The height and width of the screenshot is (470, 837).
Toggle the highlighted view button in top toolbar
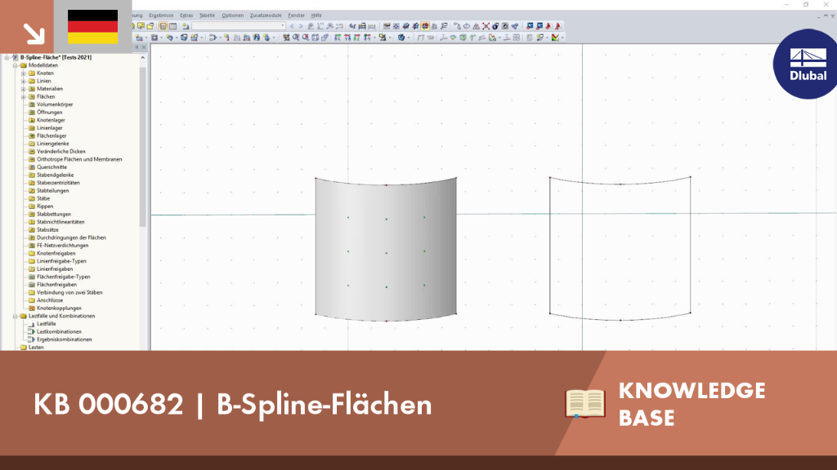coord(425,26)
